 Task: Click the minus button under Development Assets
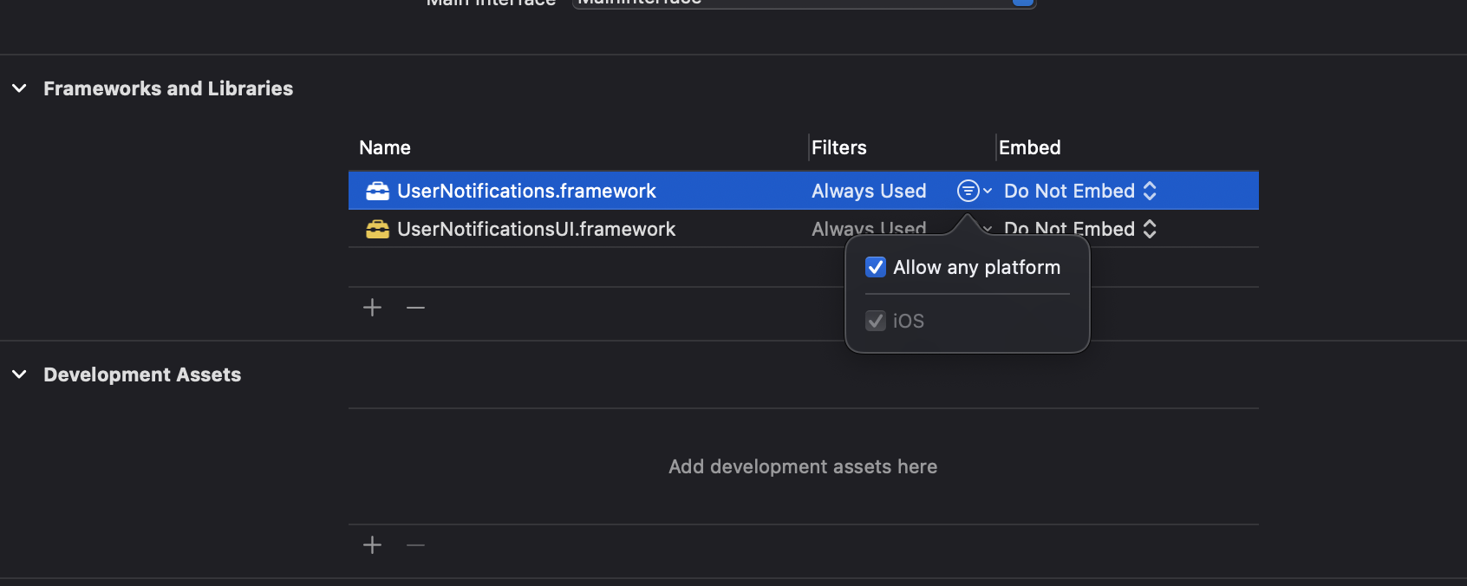pyautogui.click(x=416, y=545)
